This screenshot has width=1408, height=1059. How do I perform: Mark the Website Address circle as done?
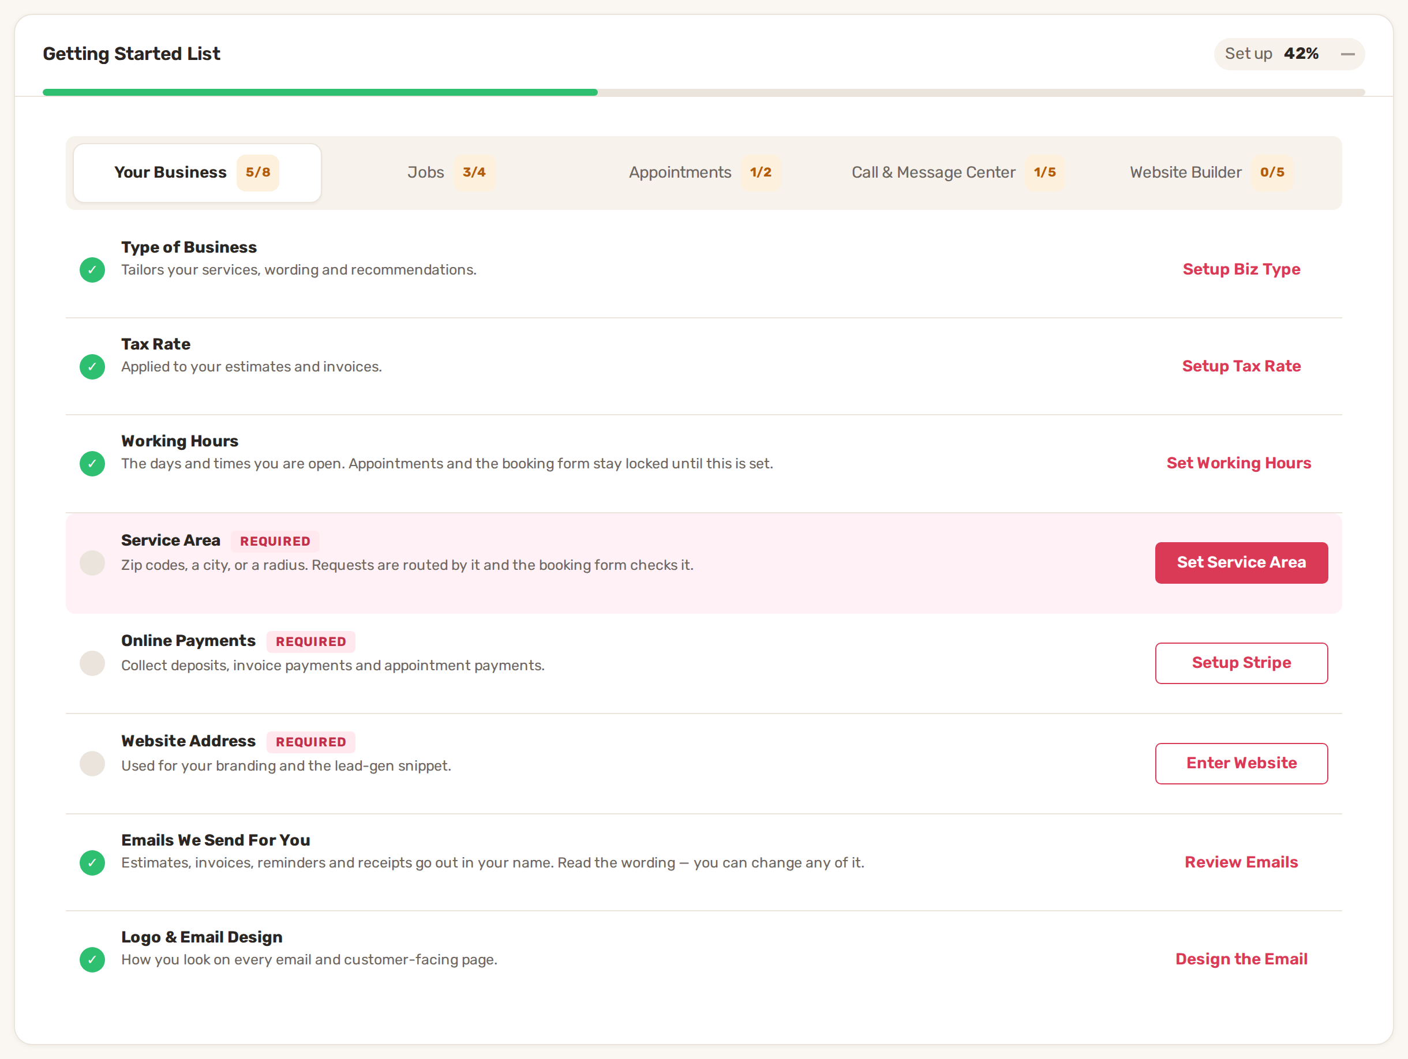pyautogui.click(x=92, y=764)
